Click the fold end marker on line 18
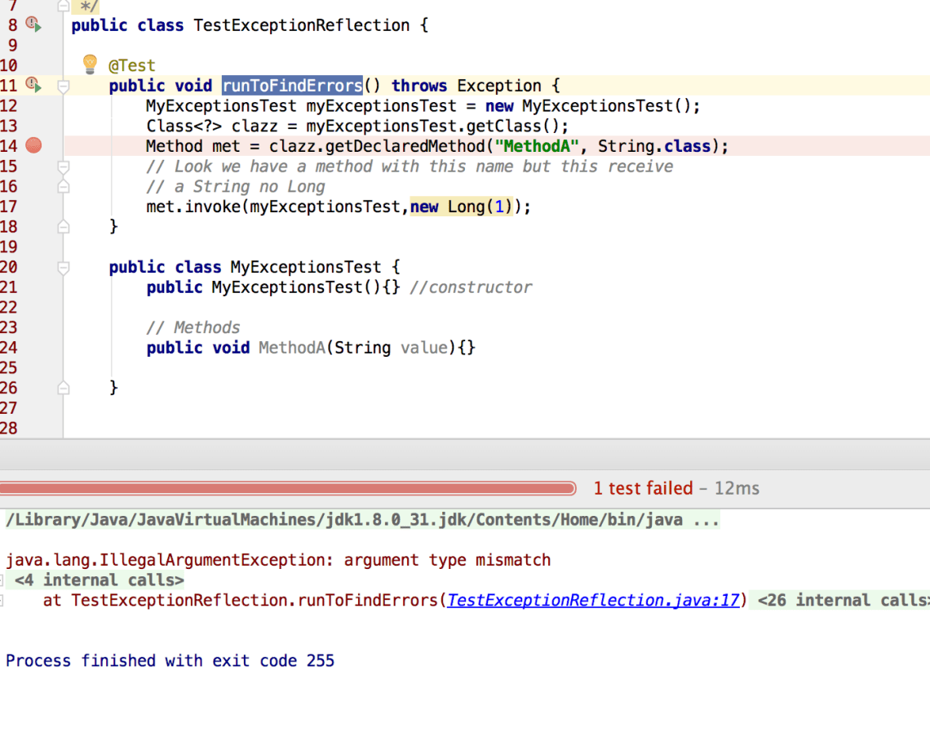Image resolution: width=930 pixels, height=751 pixels. (x=64, y=227)
